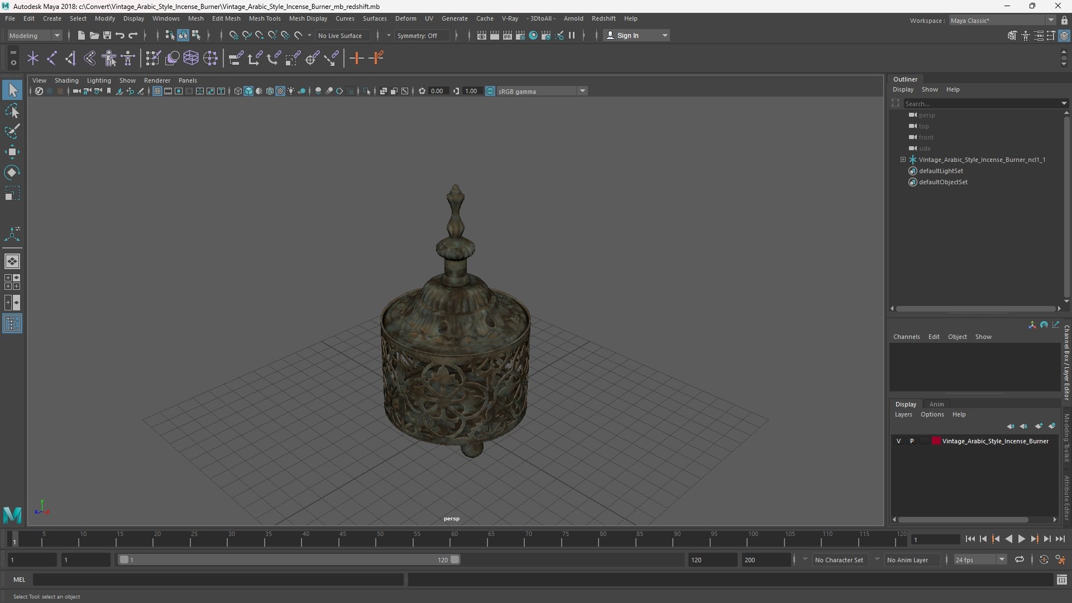Screen dimensions: 1072x603
Task: Open the Mesh Tools menu
Action: click(265, 18)
